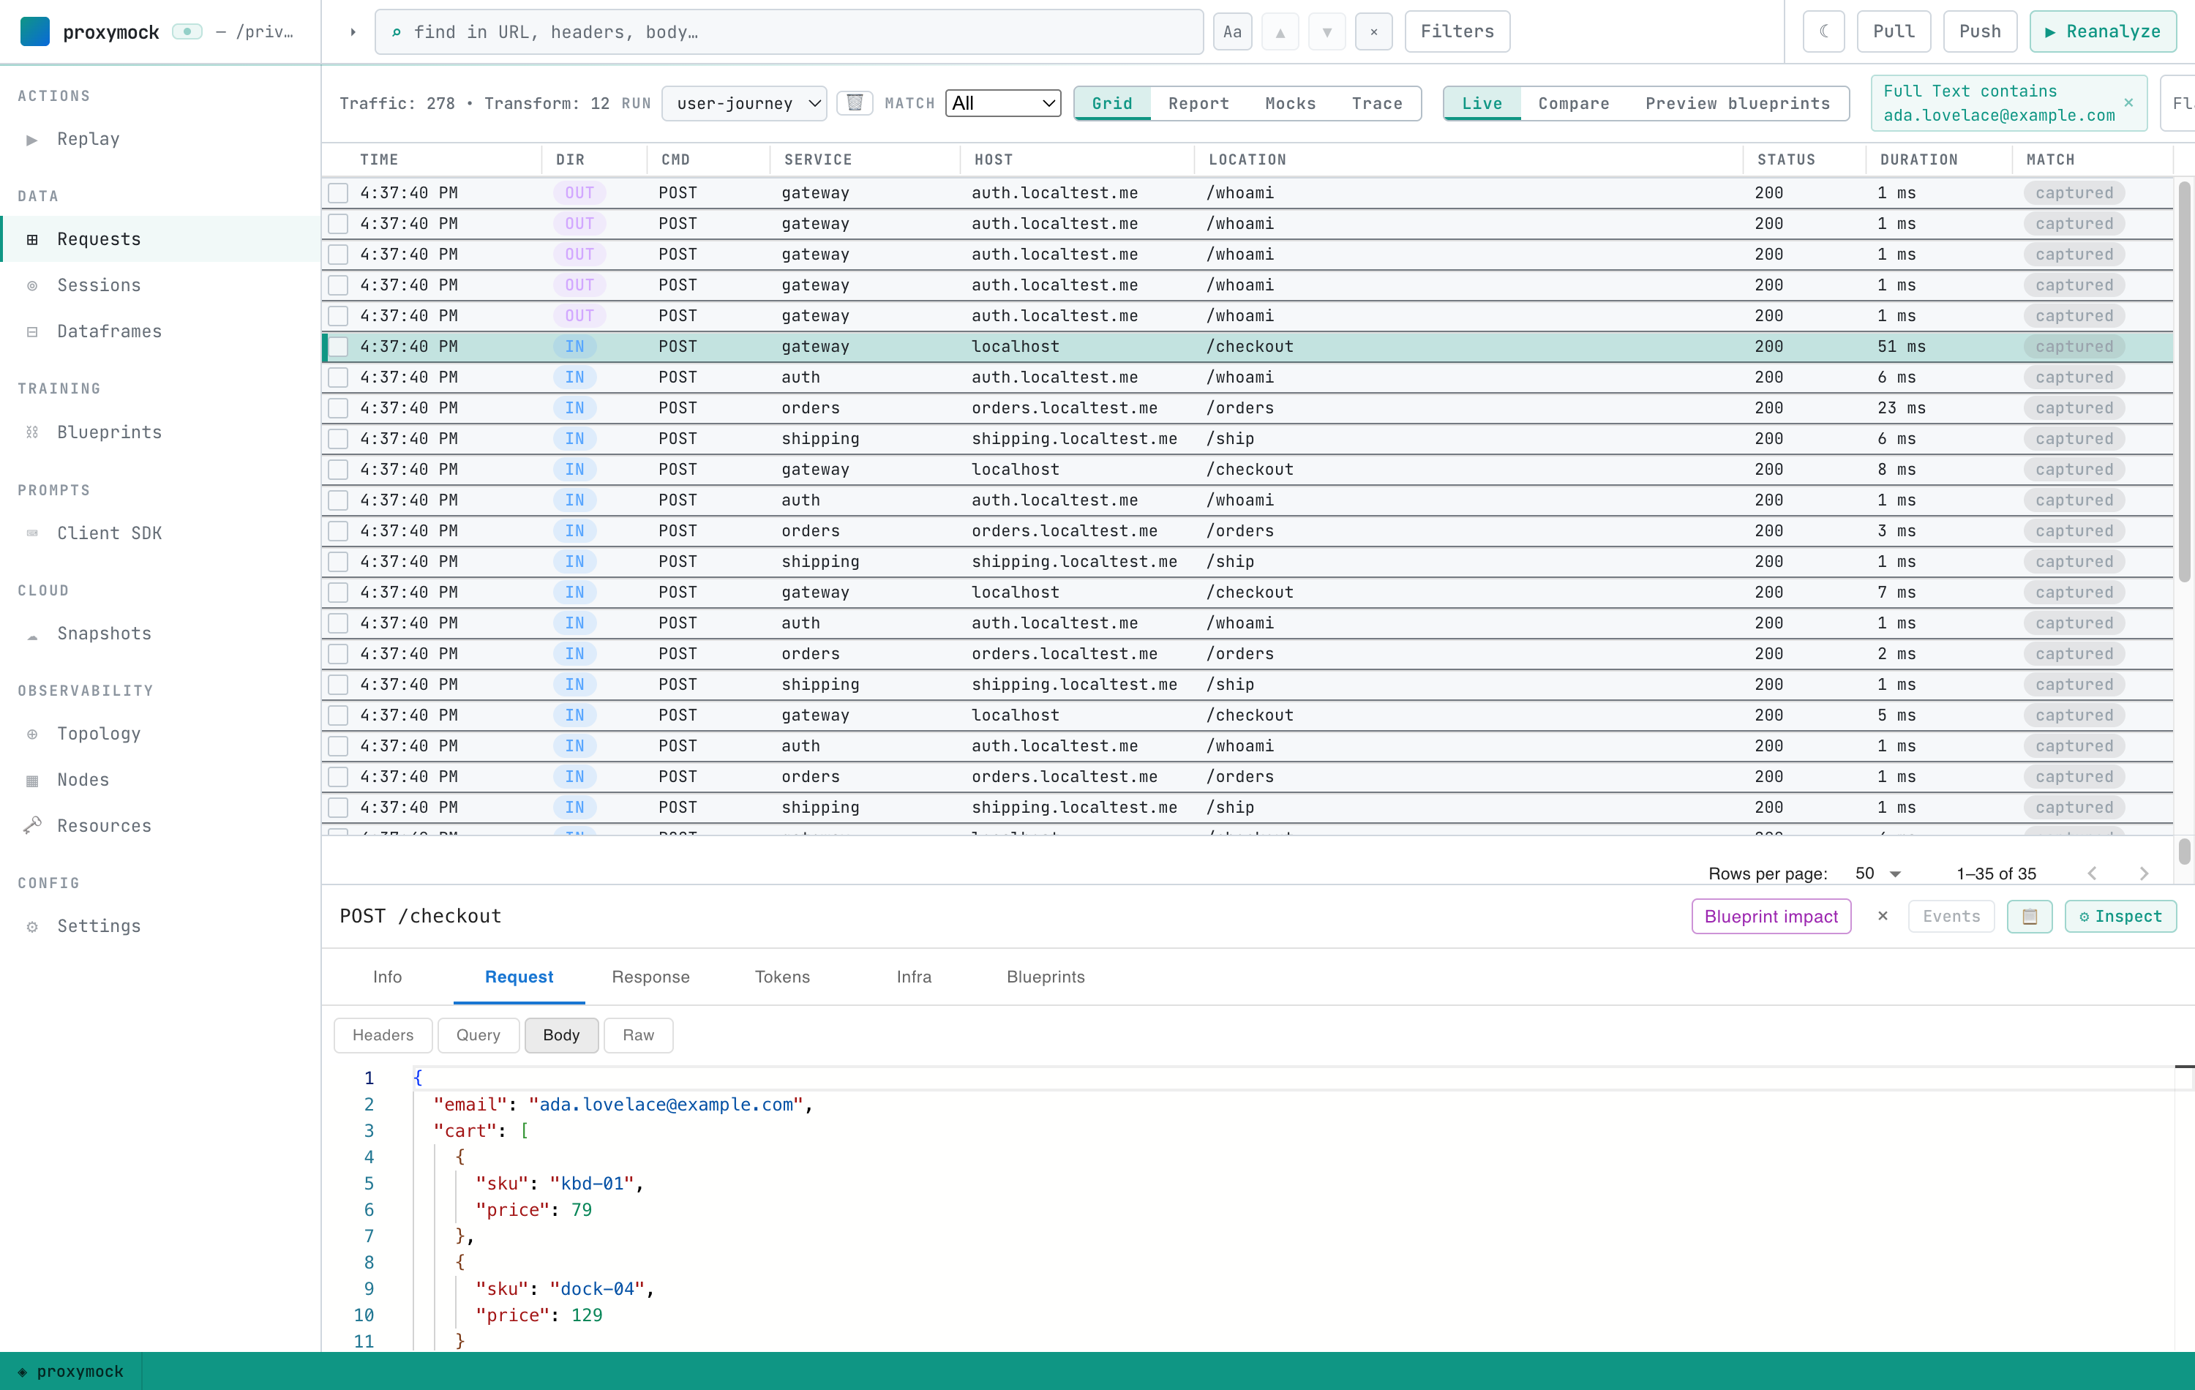Remove the Full Text contains filter chip

(2128, 102)
